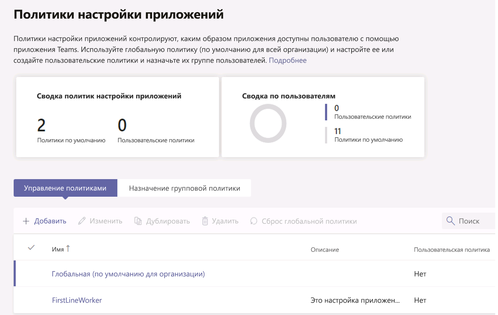Click the 0 in the Сводка по пользователям card
Image resolution: width=498 pixels, height=315 pixels.
(x=337, y=108)
